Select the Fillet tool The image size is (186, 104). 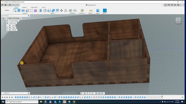[45, 10]
